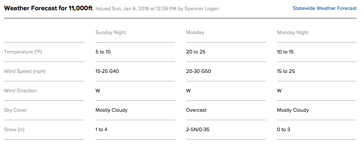Click the Temperature (ºF) row label

coord(23,52)
